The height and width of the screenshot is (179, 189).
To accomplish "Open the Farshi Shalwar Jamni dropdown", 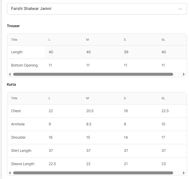I will (x=97, y=9).
